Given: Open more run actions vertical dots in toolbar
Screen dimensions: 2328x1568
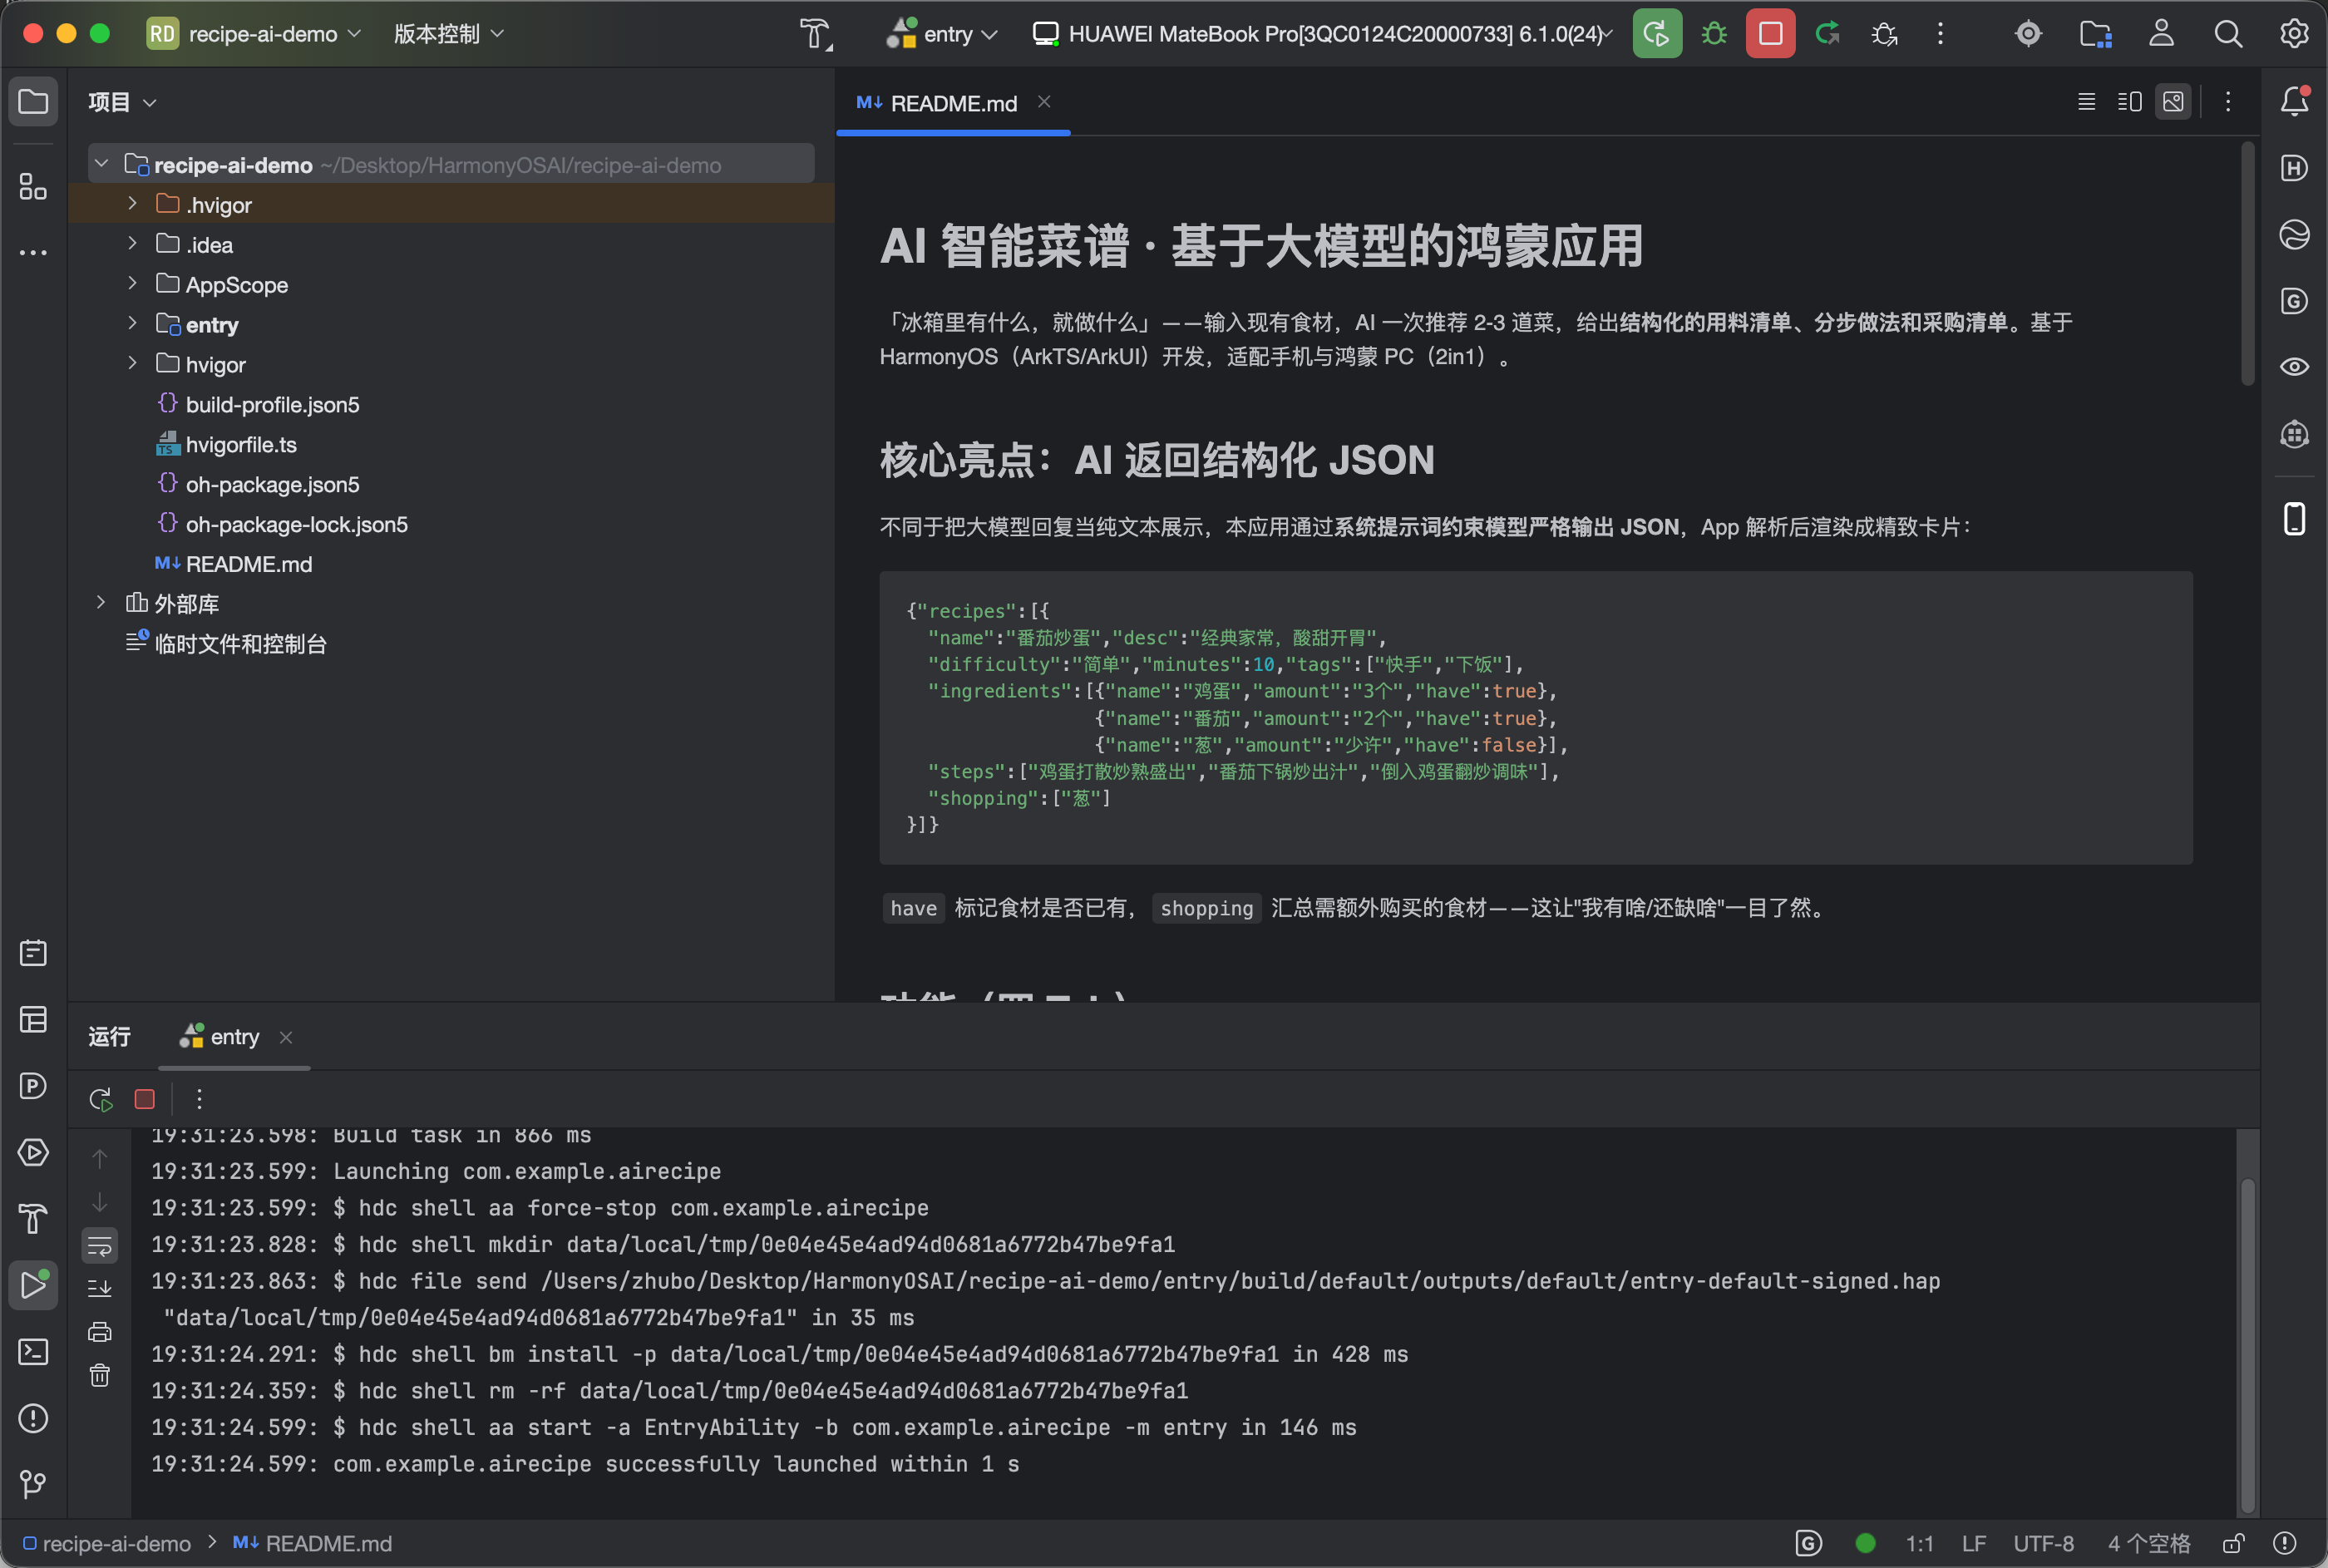Looking at the screenshot, I should (1940, 34).
